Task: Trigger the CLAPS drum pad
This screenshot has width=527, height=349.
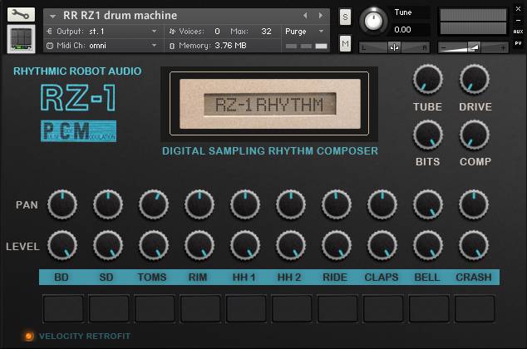Action: coord(383,308)
